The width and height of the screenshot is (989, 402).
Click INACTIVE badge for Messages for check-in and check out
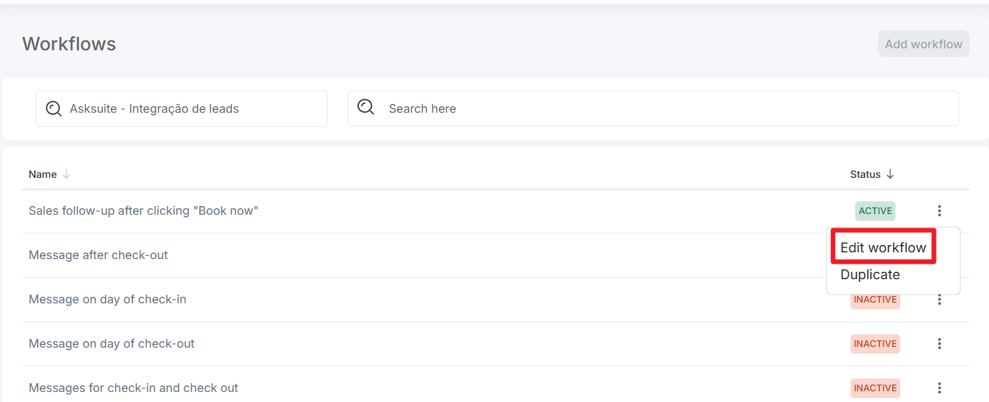[875, 388]
